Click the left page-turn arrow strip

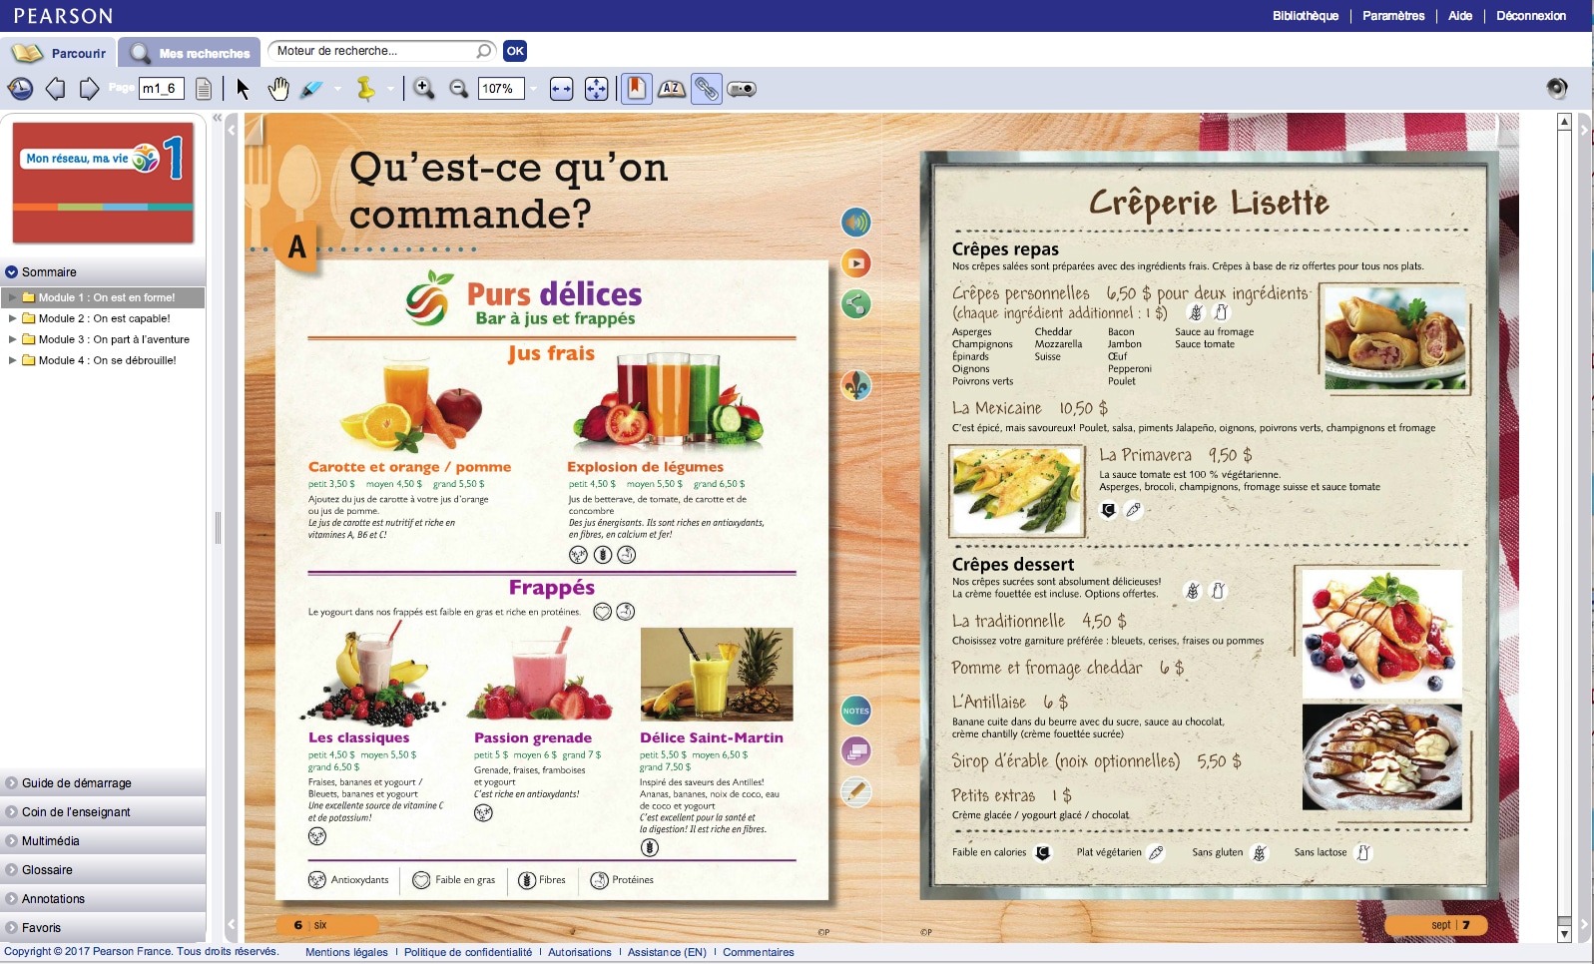(x=232, y=527)
